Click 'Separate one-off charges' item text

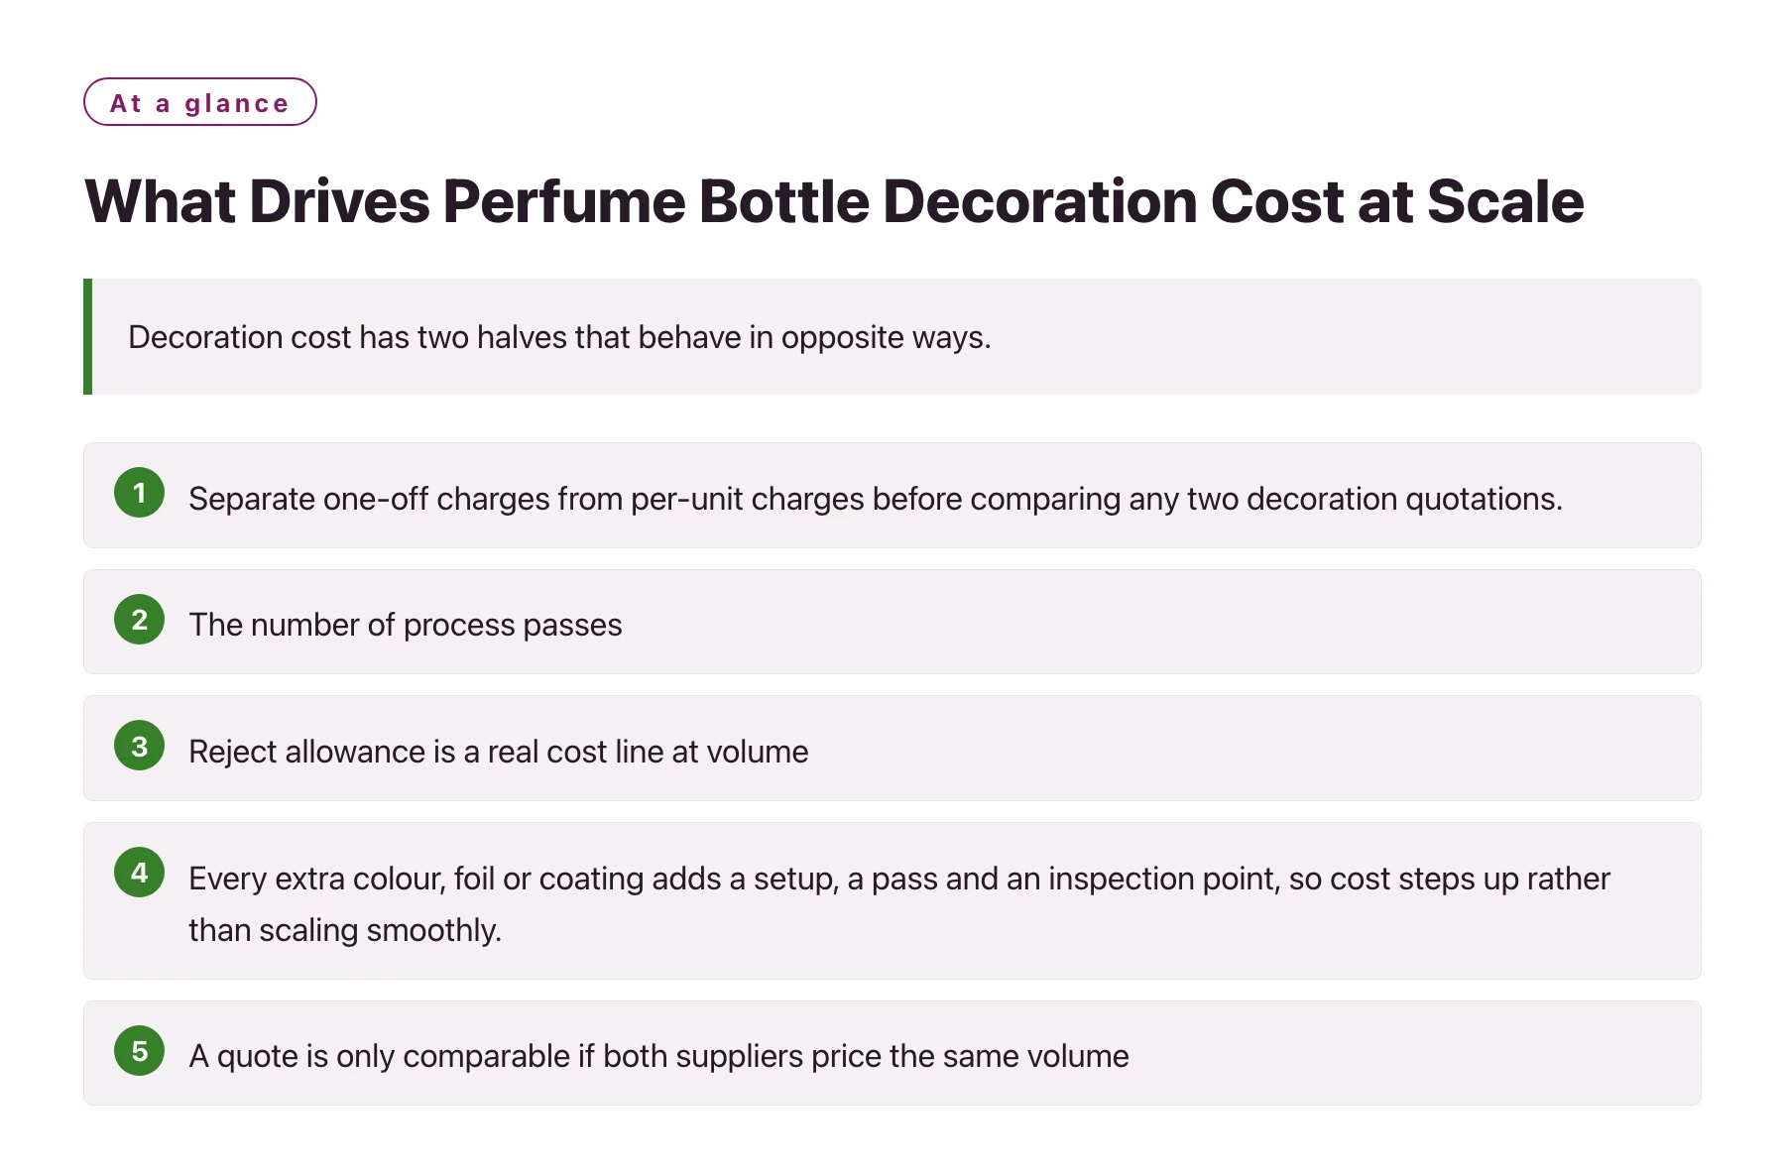[876, 499]
